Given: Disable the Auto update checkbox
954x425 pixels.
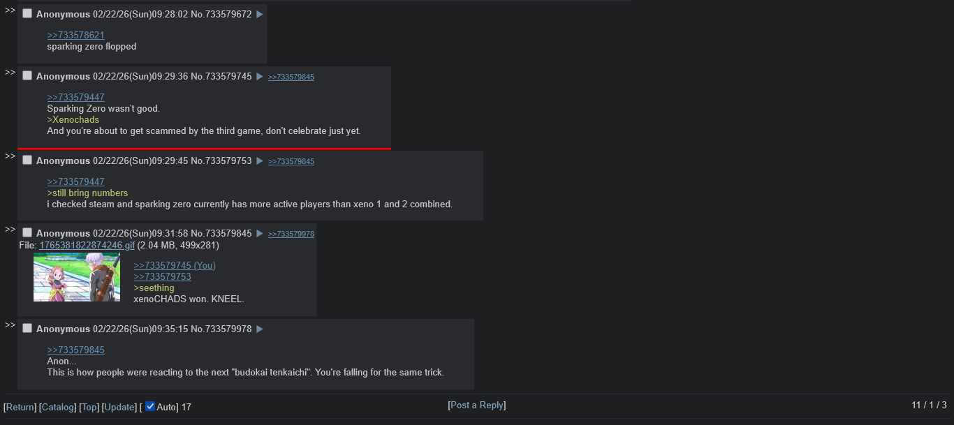Looking at the screenshot, I should (150, 406).
